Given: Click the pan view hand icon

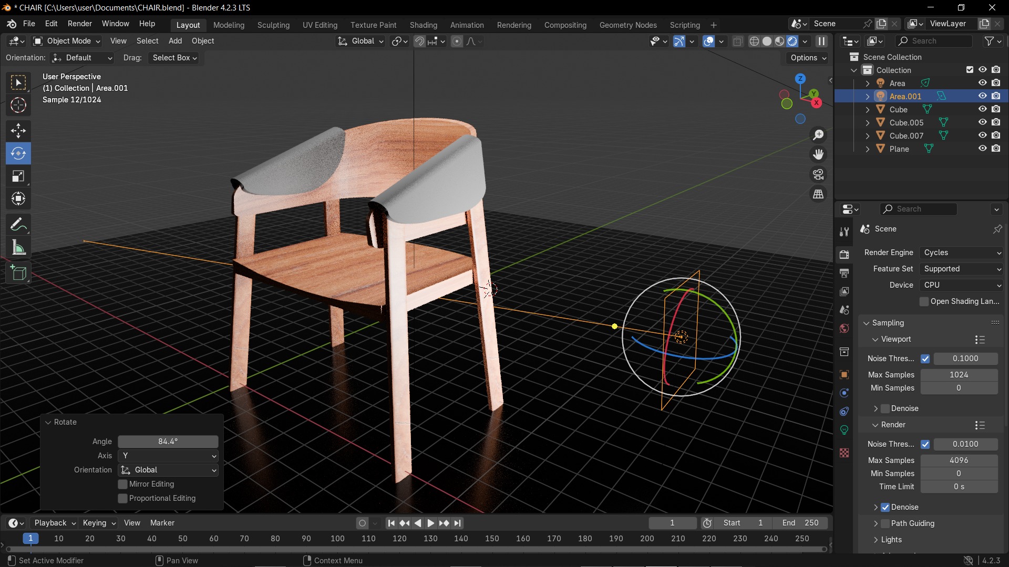Looking at the screenshot, I should click(818, 154).
